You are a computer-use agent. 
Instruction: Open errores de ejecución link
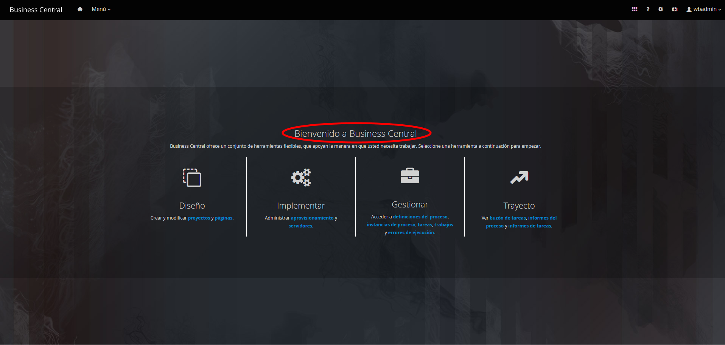pyautogui.click(x=411, y=233)
